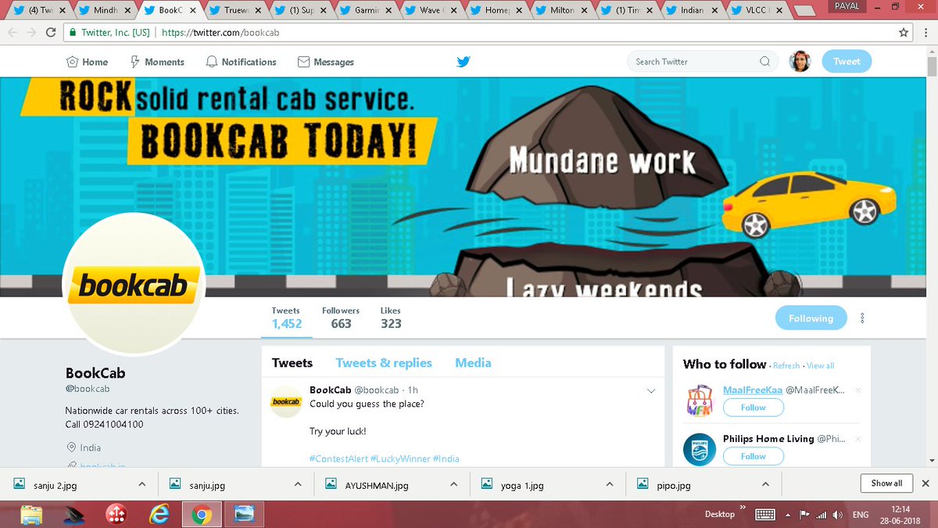Click the secure lock icon in address bar
Screen dimensions: 938x528
coord(73,33)
